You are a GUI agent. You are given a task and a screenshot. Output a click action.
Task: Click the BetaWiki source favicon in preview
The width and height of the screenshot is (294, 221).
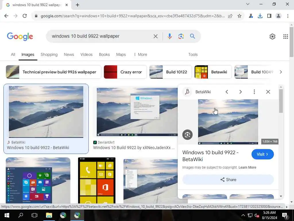pyautogui.click(x=187, y=92)
